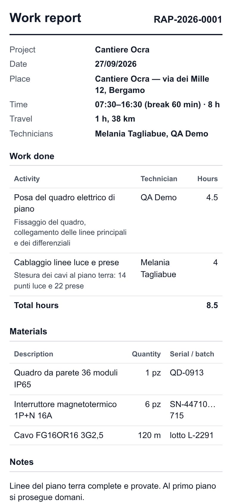Click the project name Cantiere Ocra
This screenshot has height=503, width=232.
(x=122, y=50)
